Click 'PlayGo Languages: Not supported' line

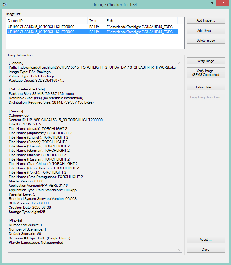point(36,243)
